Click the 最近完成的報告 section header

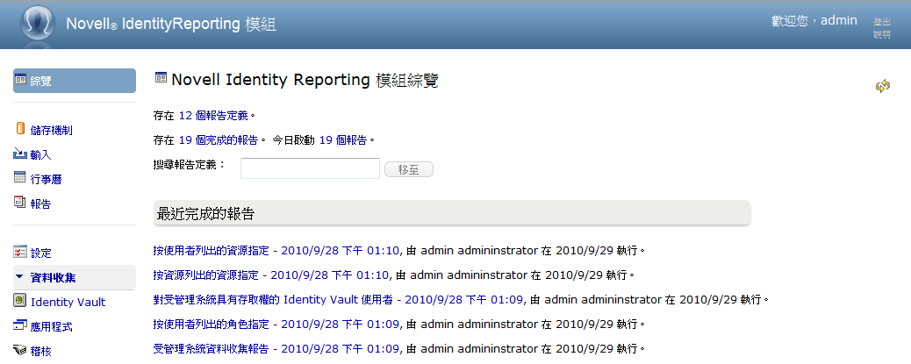coord(452,213)
